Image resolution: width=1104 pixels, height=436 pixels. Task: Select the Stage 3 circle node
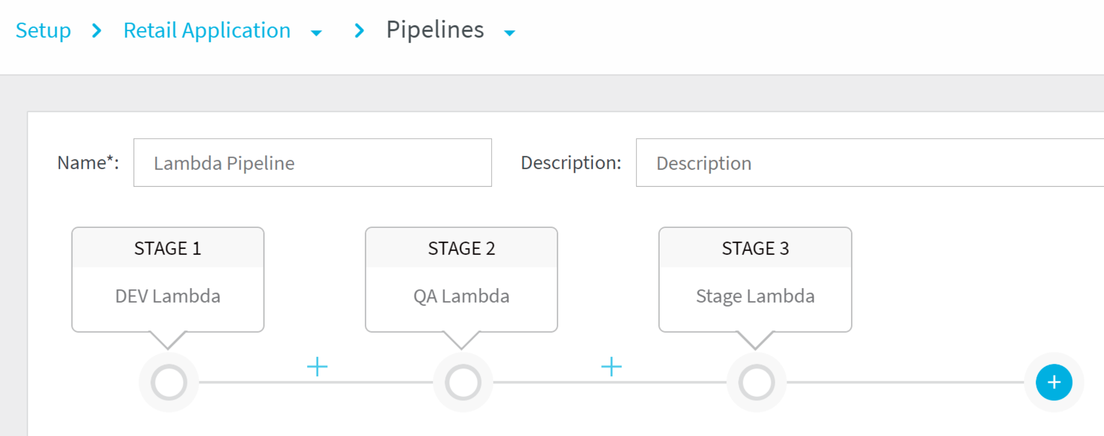pyautogui.click(x=756, y=382)
